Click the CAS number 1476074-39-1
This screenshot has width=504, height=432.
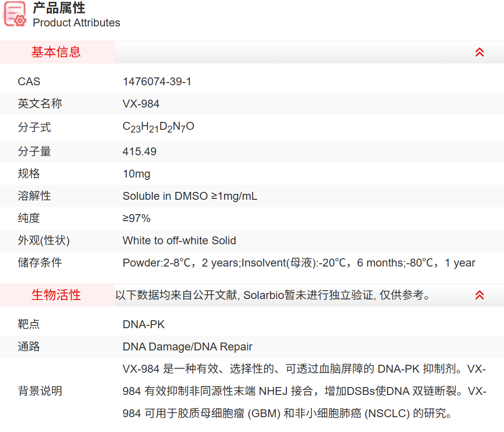(x=157, y=82)
